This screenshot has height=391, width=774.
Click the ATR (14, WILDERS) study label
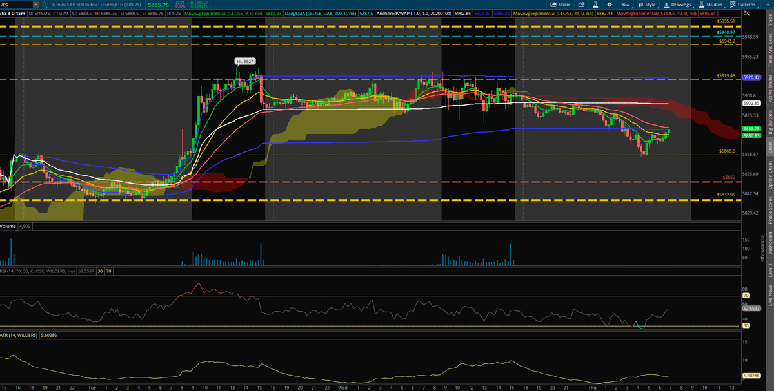click(x=19, y=335)
